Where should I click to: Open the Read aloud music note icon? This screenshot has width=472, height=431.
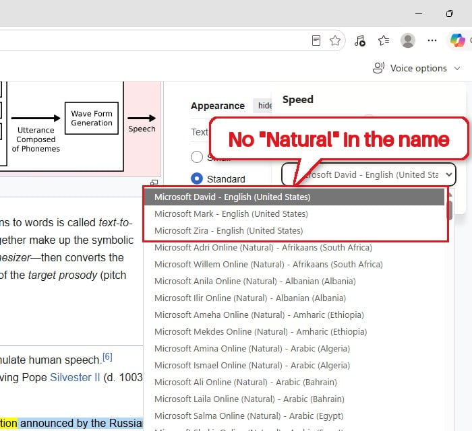pyautogui.click(x=359, y=40)
